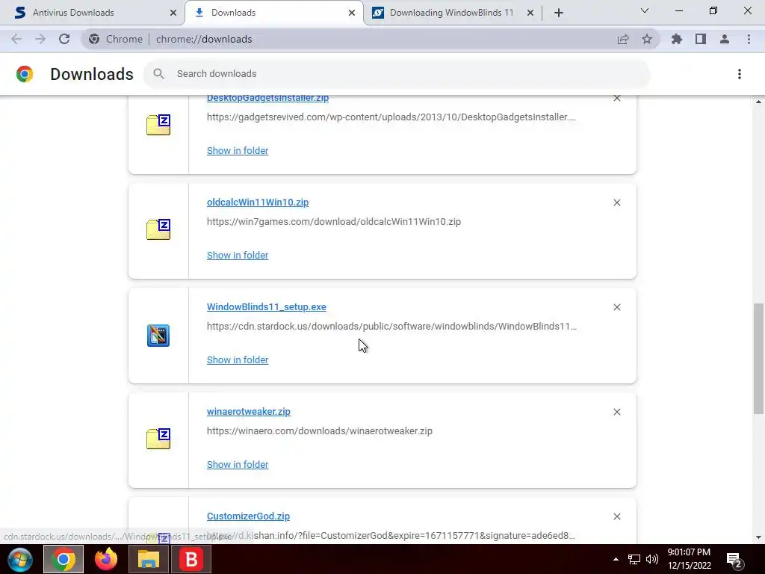The width and height of the screenshot is (765, 574).
Task: Show WindowBlinds11_setup.exe in folder
Action: pos(238,359)
